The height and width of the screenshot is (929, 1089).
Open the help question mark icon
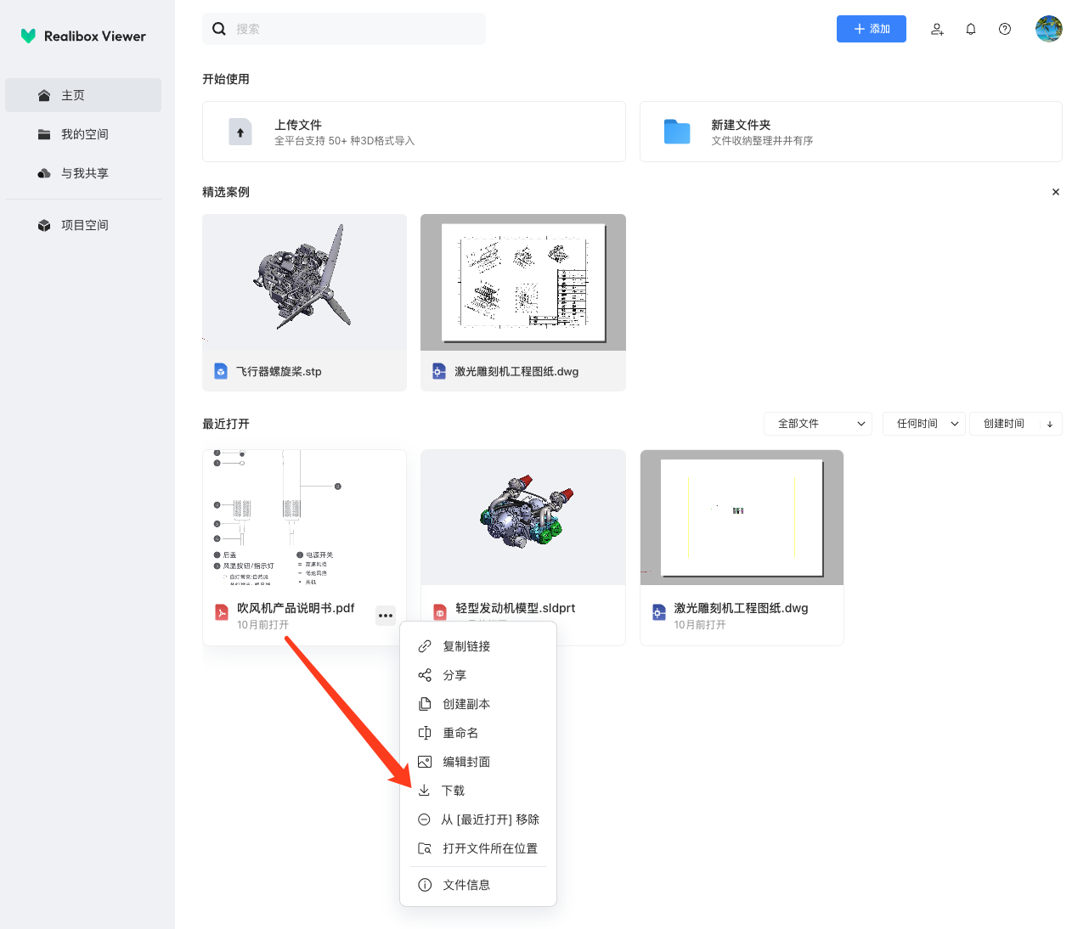(1005, 29)
